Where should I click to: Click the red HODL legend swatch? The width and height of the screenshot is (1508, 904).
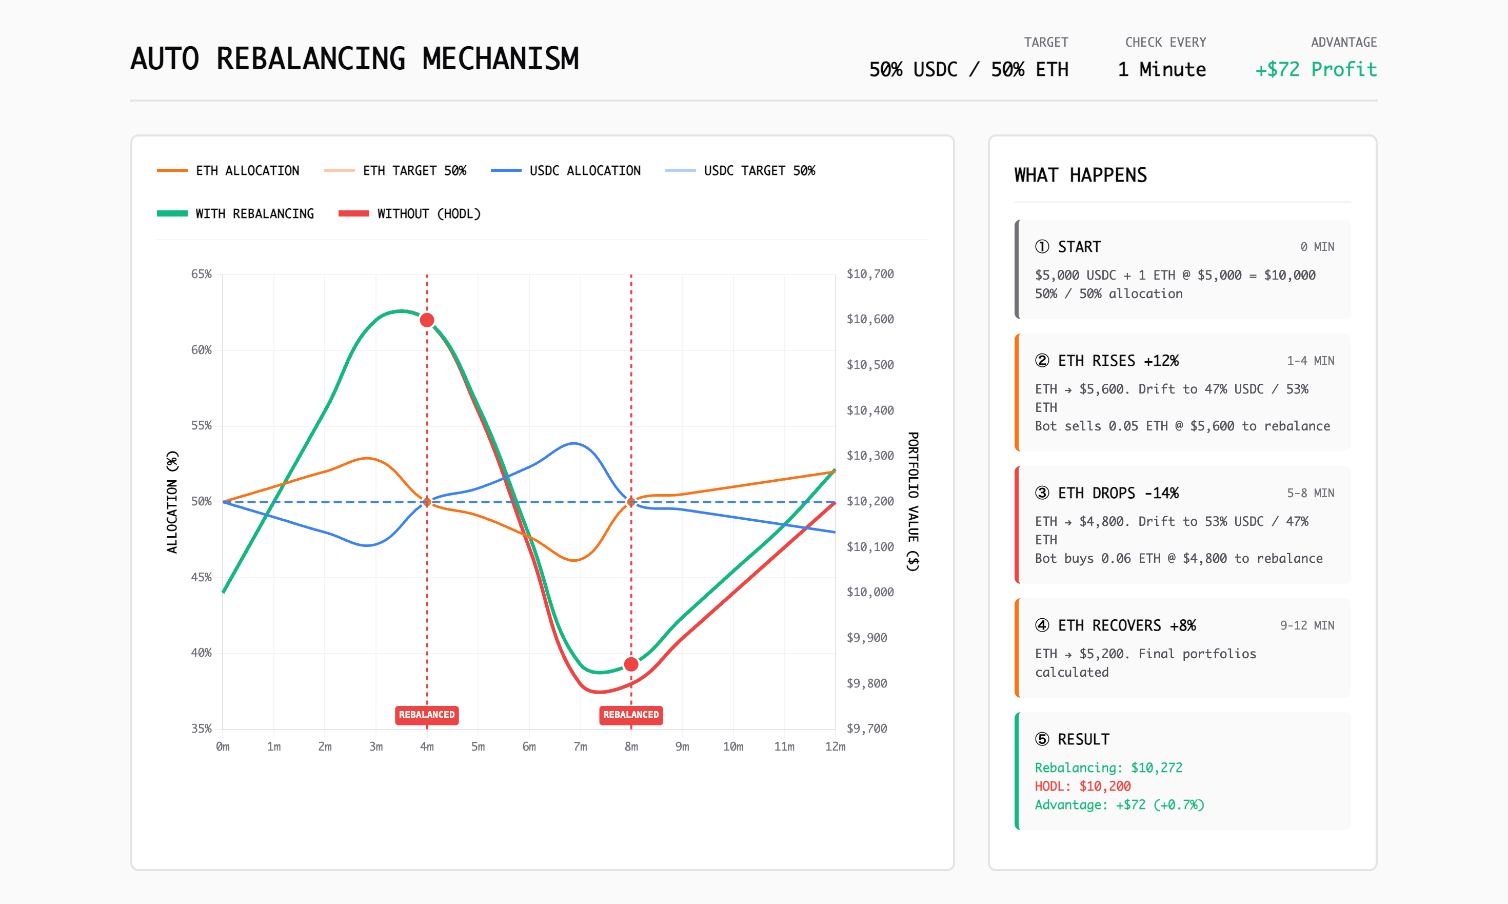353,214
